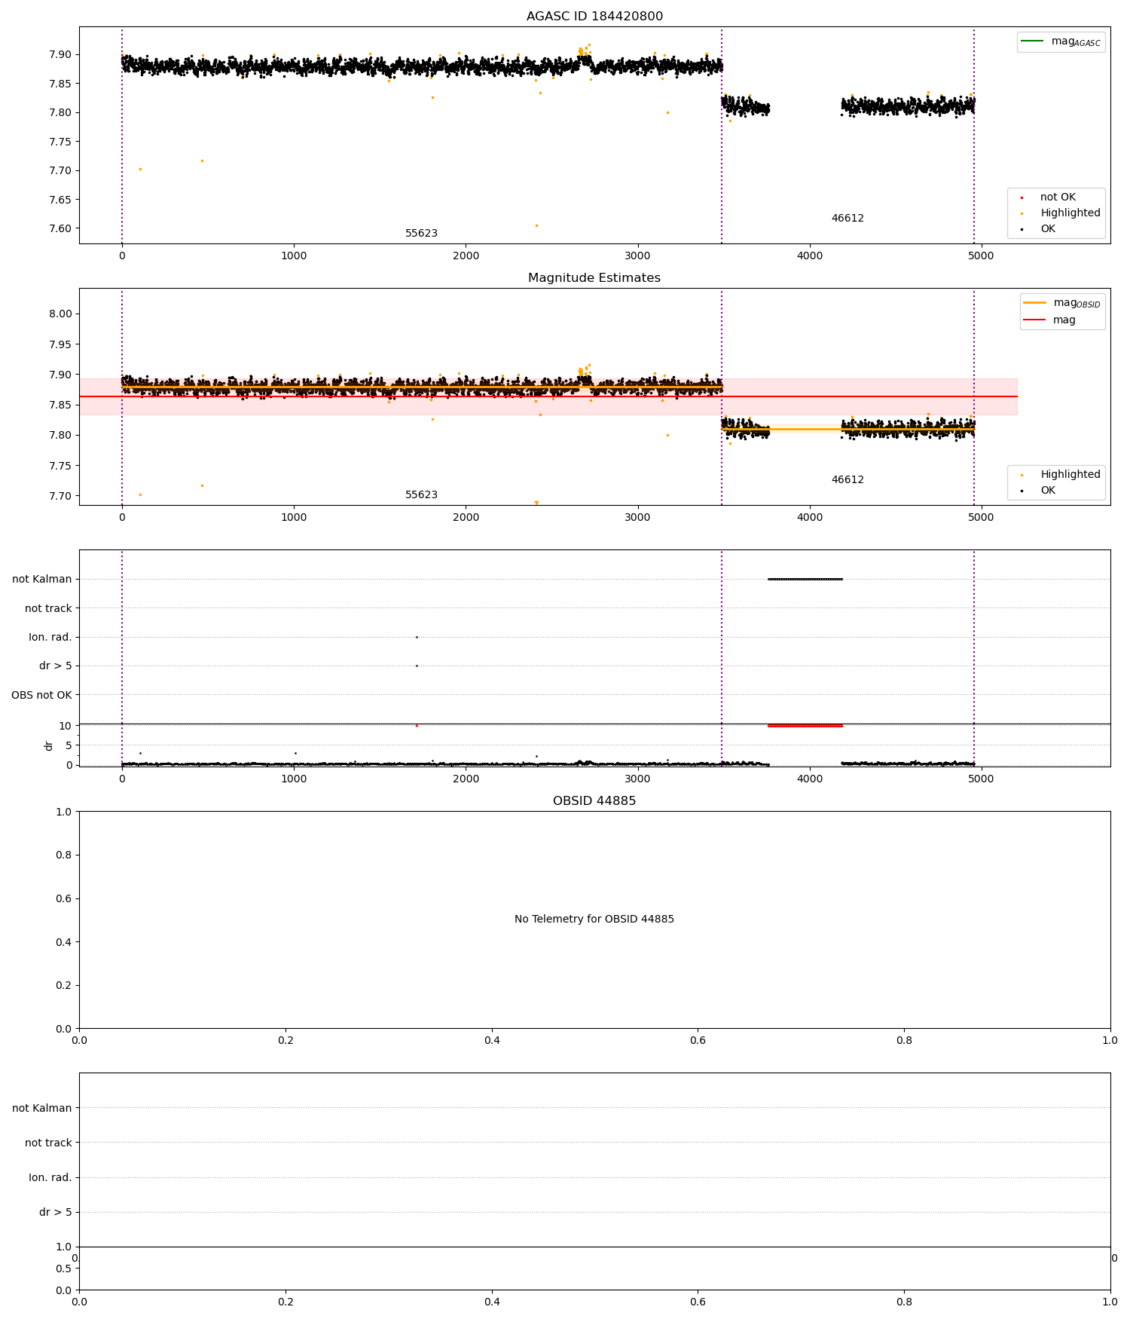Click the 'not OK' legend entry in top plot

1058,197
